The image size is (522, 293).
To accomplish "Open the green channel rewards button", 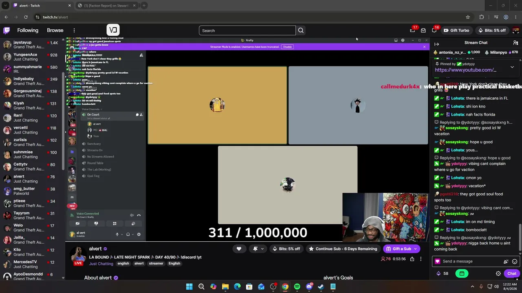I will click(462, 273).
